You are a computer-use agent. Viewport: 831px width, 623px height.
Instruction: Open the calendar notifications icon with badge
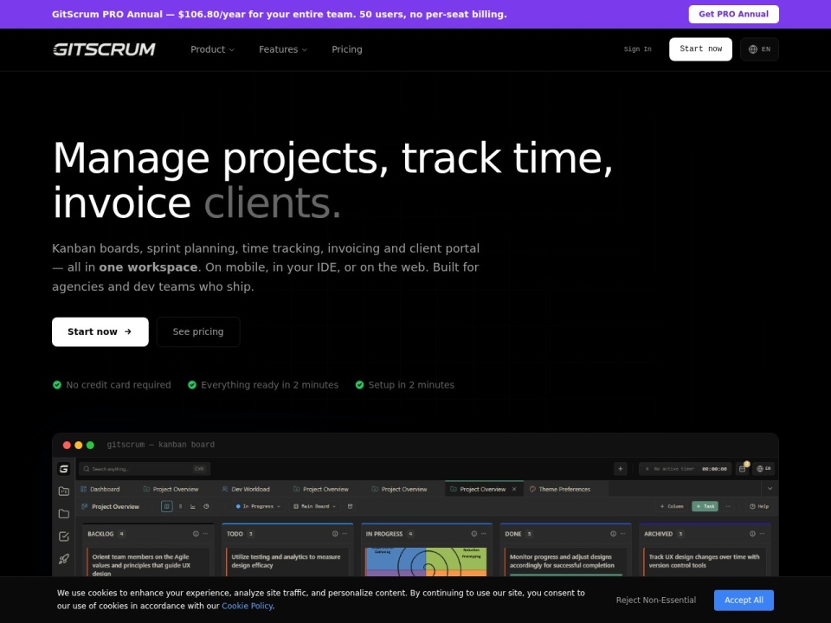(743, 468)
